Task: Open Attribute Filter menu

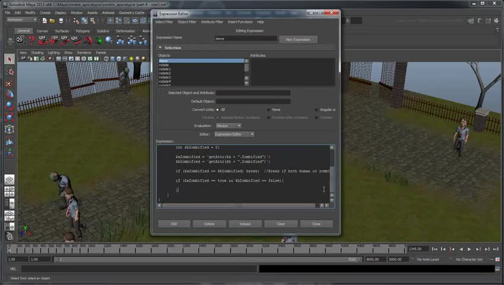Action: coord(212,22)
